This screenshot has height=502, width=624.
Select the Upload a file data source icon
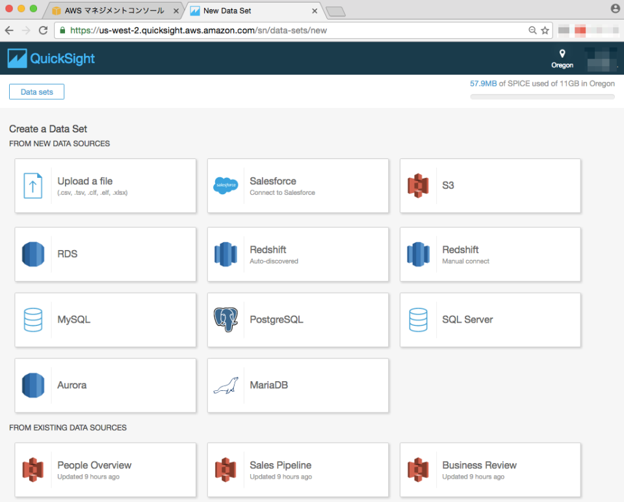(32, 186)
